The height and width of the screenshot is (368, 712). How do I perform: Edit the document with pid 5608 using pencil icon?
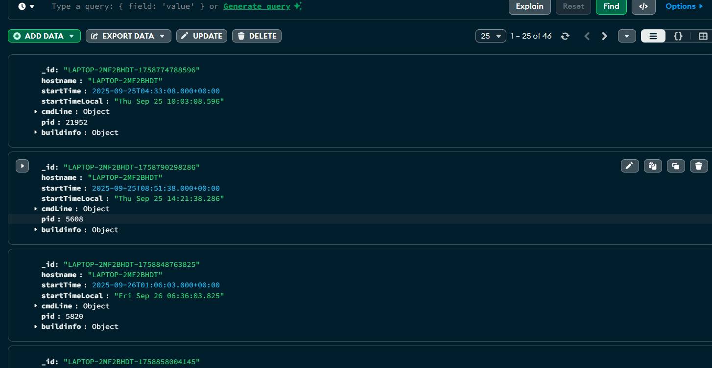click(x=630, y=166)
